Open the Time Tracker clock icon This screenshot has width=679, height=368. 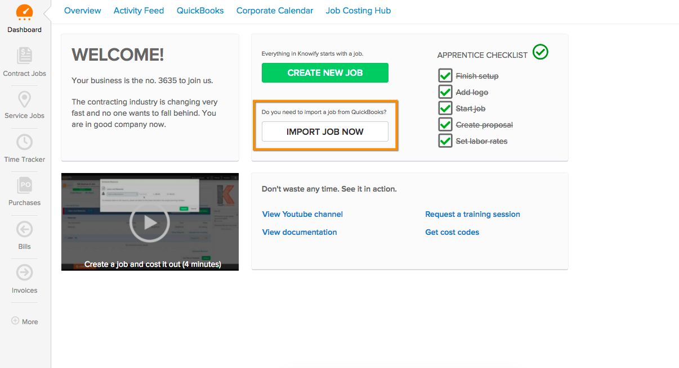24,142
